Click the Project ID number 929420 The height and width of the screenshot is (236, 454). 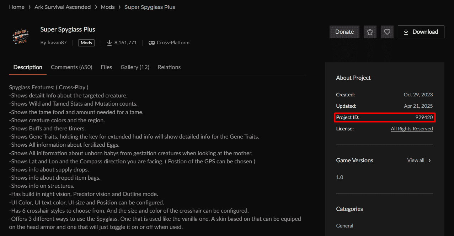pyautogui.click(x=424, y=117)
